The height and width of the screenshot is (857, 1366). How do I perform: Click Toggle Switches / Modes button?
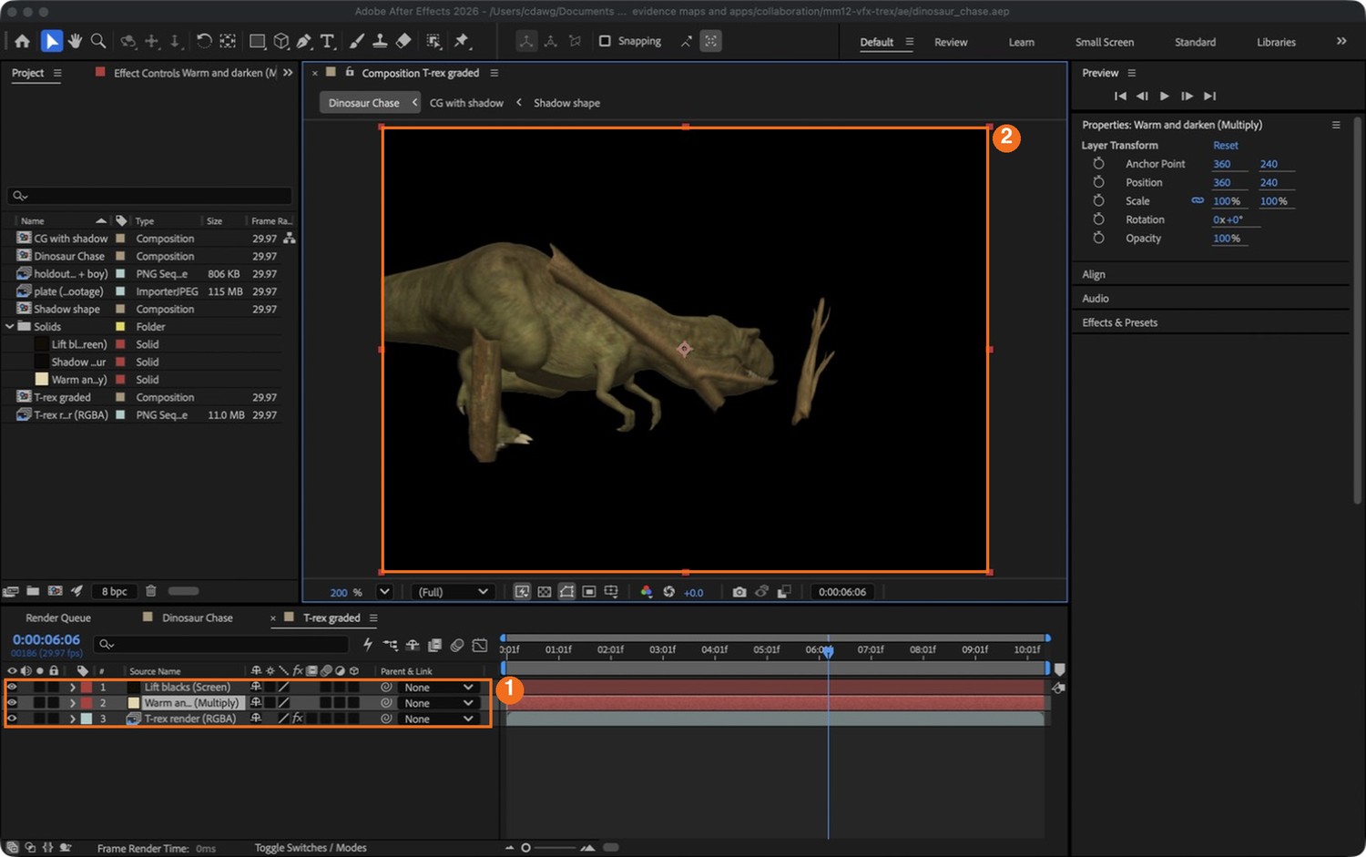click(311, 848)
